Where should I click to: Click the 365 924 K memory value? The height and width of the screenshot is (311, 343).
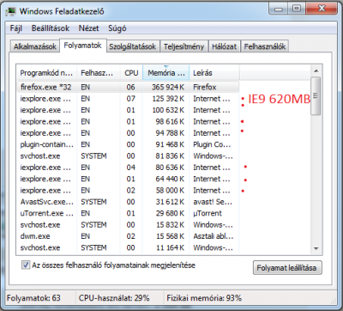point(168,87)
